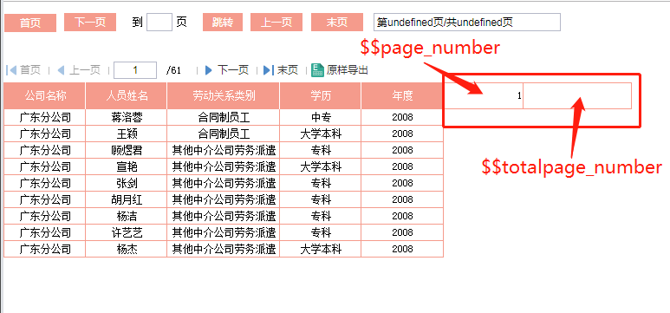Click the cell showing page number 1
This screenshot has height=313, width=670.
click(484, 95)
